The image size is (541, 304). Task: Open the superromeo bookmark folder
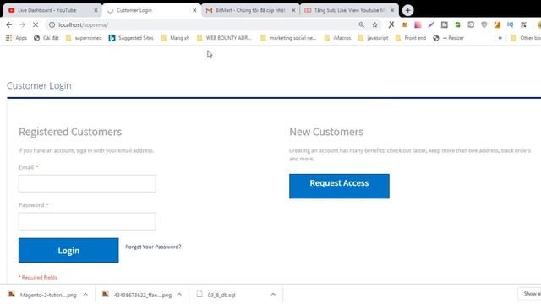[84, 38]
